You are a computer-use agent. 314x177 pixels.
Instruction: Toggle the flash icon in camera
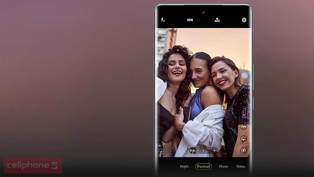coord(163,20)
